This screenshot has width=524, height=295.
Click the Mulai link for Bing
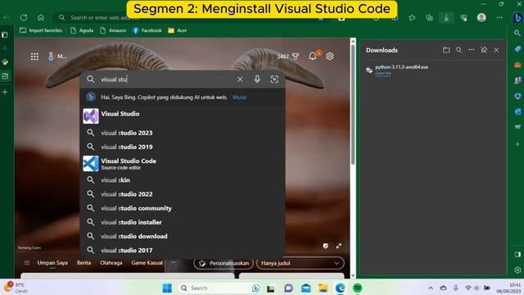(x=240, y=98)
